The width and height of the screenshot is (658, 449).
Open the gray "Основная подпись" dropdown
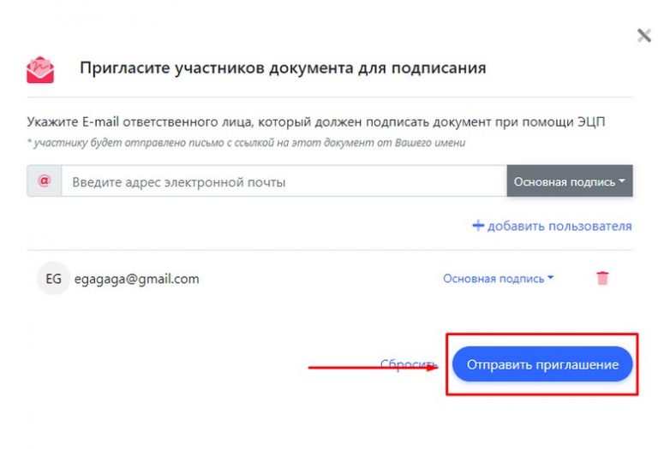coord(569,181)
